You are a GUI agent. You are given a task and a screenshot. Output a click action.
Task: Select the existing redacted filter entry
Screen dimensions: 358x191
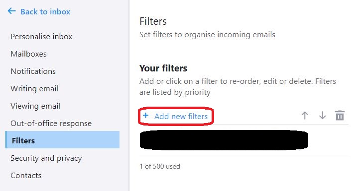(224, 140)
